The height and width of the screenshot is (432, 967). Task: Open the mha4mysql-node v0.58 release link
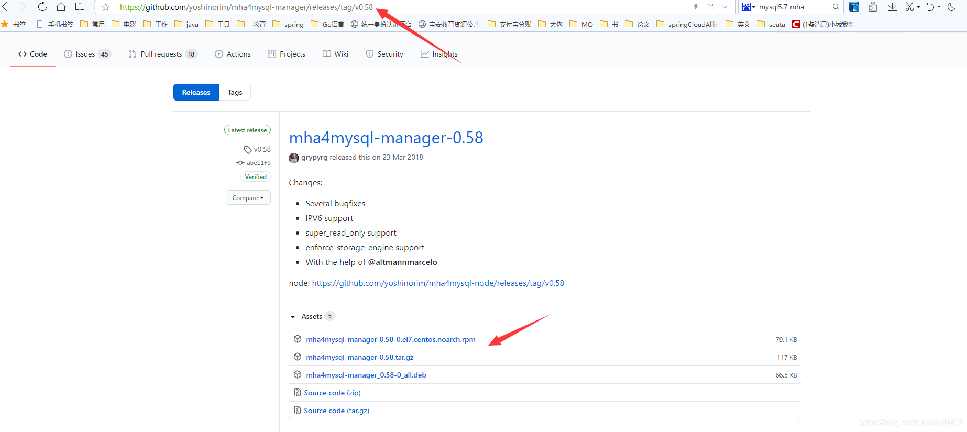438,283
